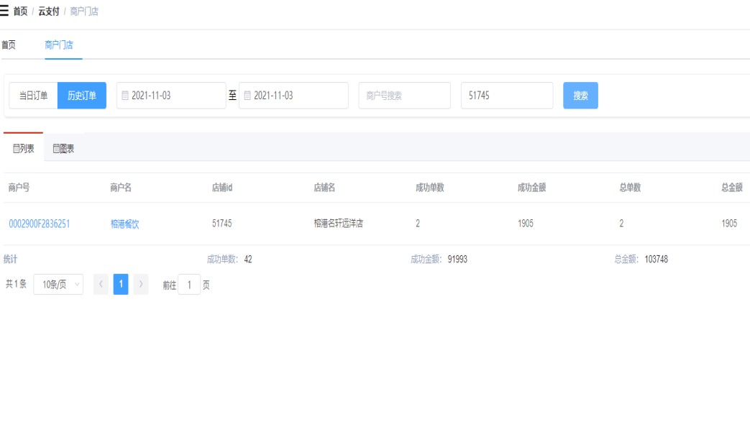Switch to the 列表 view tab
This screenshot has height=435, width=750.
tap(23, 149)
